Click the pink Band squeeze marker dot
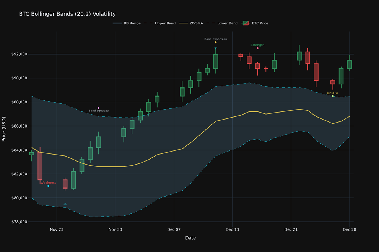The width and height of the screenshot is (379, 252). 98,108
